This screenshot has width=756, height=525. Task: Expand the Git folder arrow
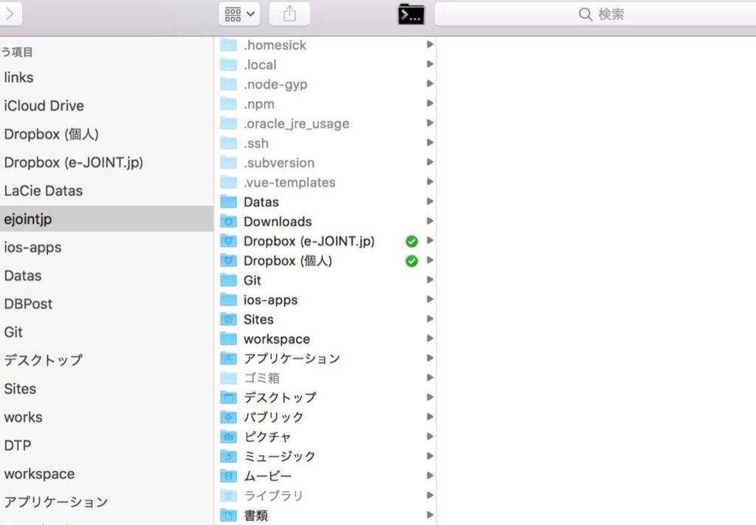point(430,280)
